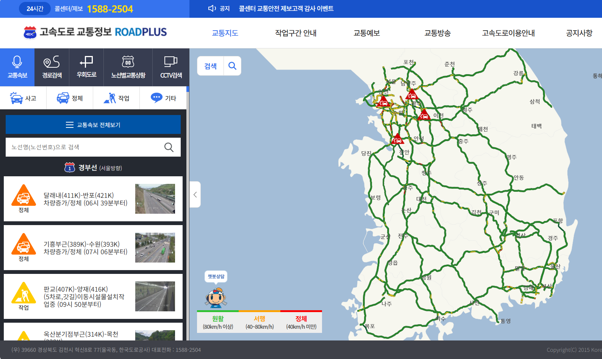Select the 기흥부근(389K)-수원(393K) congestion entry
This screenshot has height=359, width=602.
93,247
